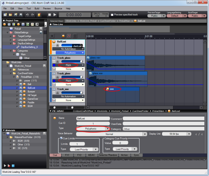Click the Undo arrow in the toolbar
Viewport: 209px width, 176px height.
pos(27,15)
